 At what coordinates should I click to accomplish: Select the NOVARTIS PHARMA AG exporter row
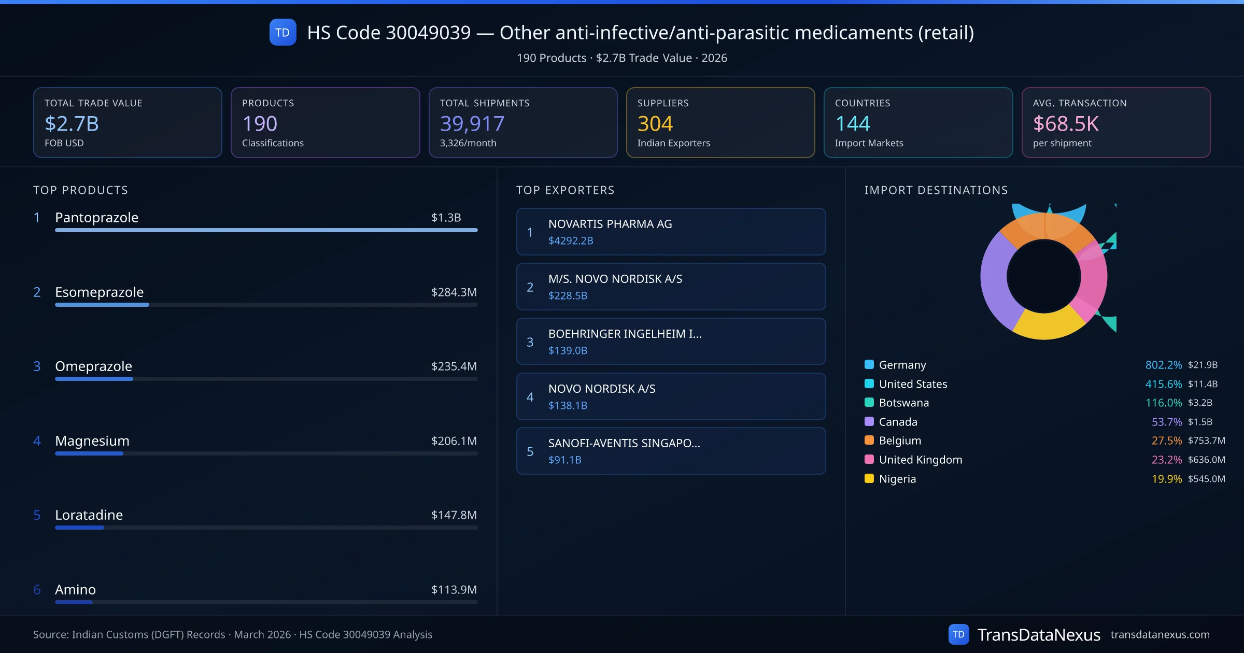click(671, 232)
